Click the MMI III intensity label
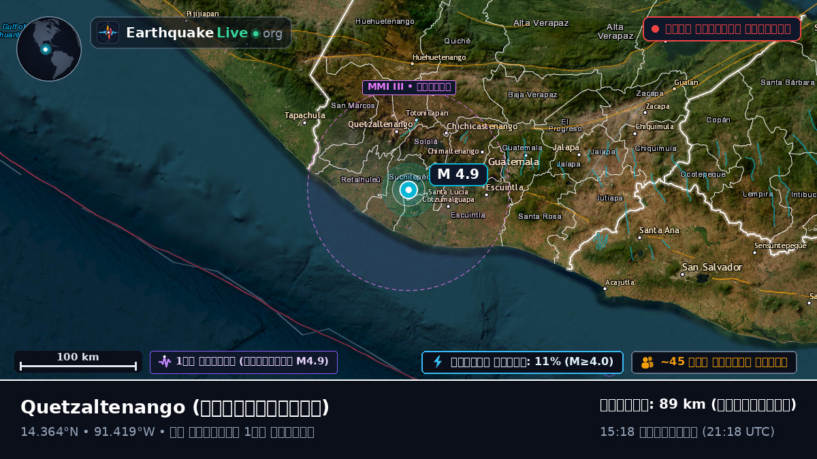 pos(409,87)
